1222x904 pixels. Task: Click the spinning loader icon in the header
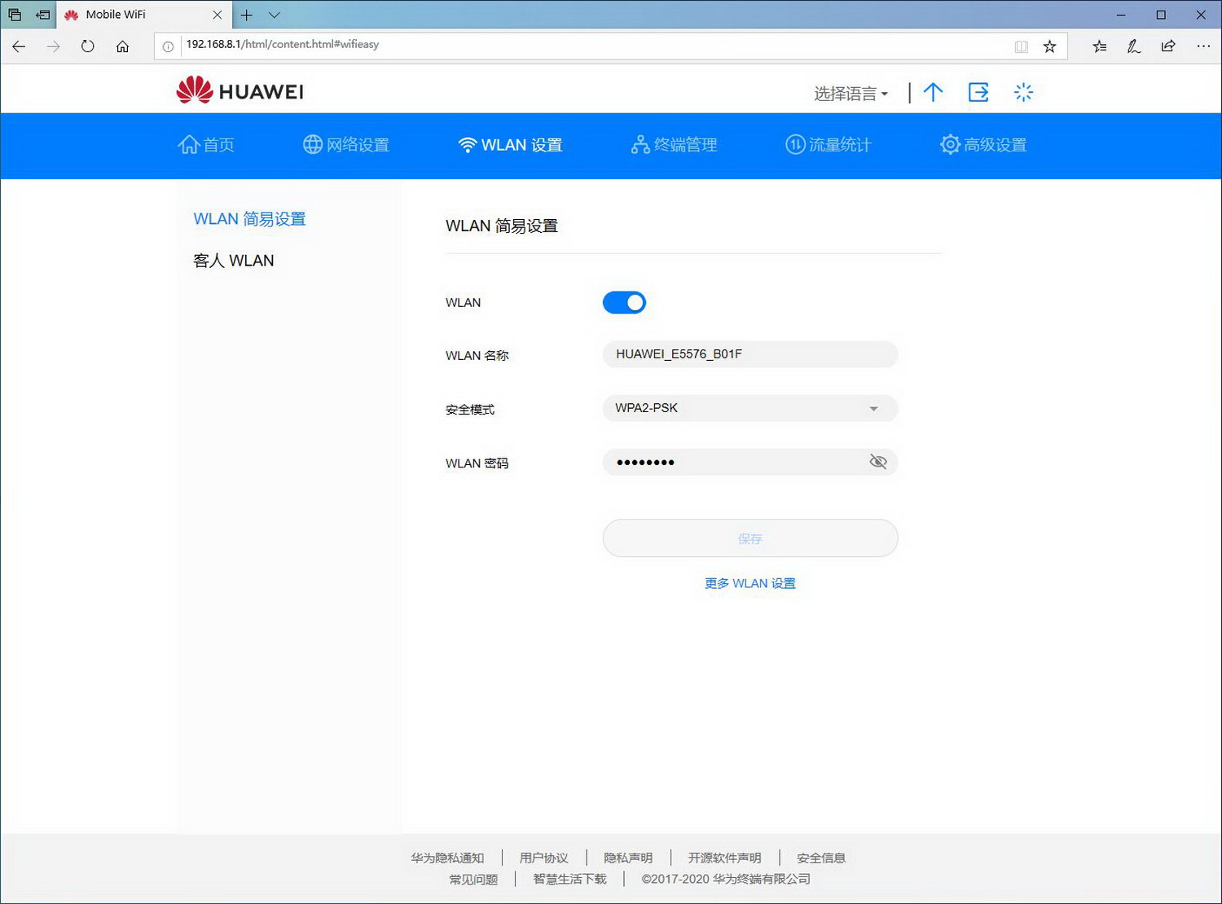click(x=1023, y=92)
